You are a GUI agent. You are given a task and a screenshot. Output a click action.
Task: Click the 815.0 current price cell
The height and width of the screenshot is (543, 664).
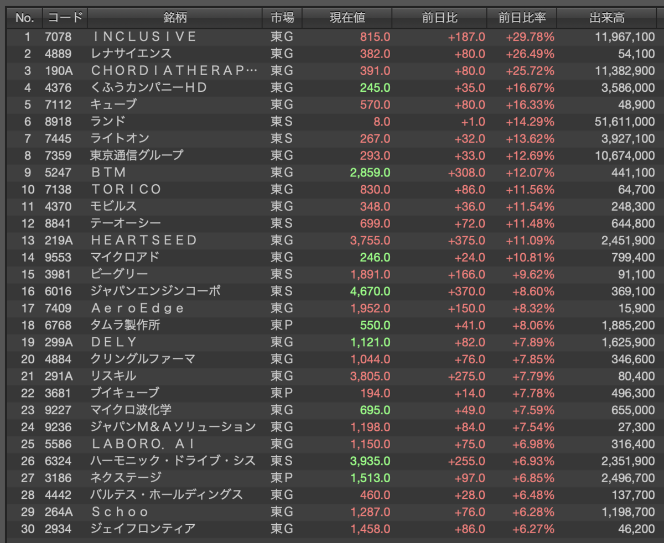coord(375,36)
